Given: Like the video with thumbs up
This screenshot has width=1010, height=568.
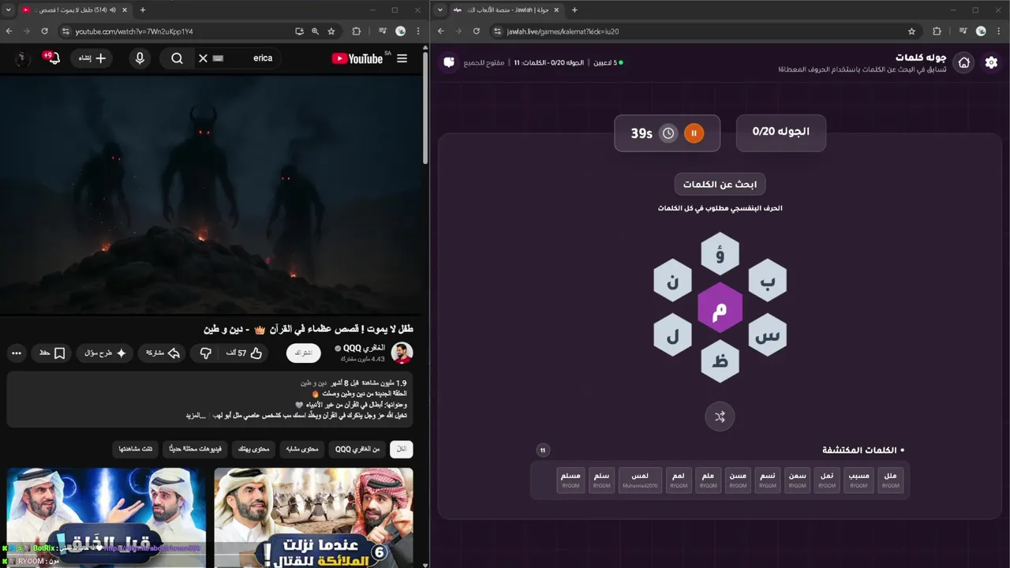Looking at the screenshot, I should [244, 353].
